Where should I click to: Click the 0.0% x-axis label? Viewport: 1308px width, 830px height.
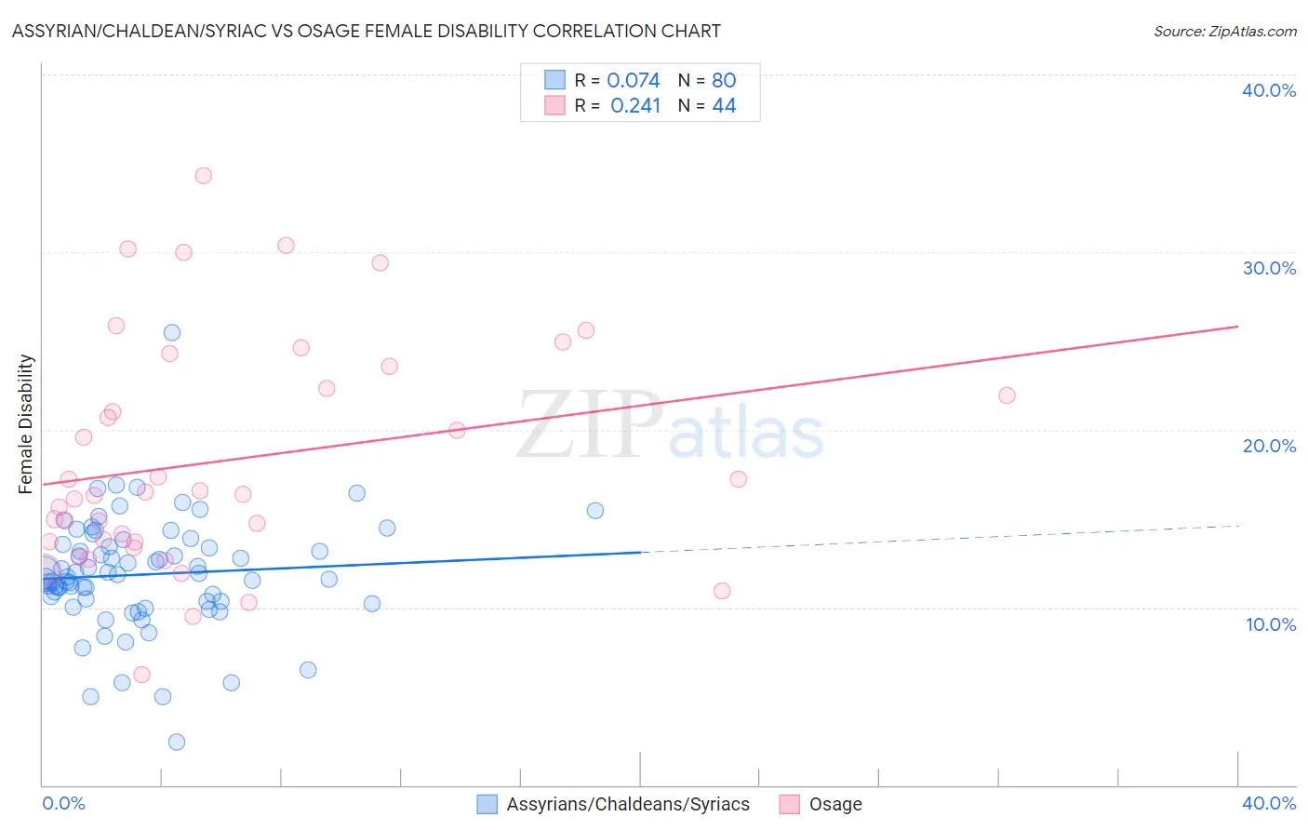(x=63, y=803)
